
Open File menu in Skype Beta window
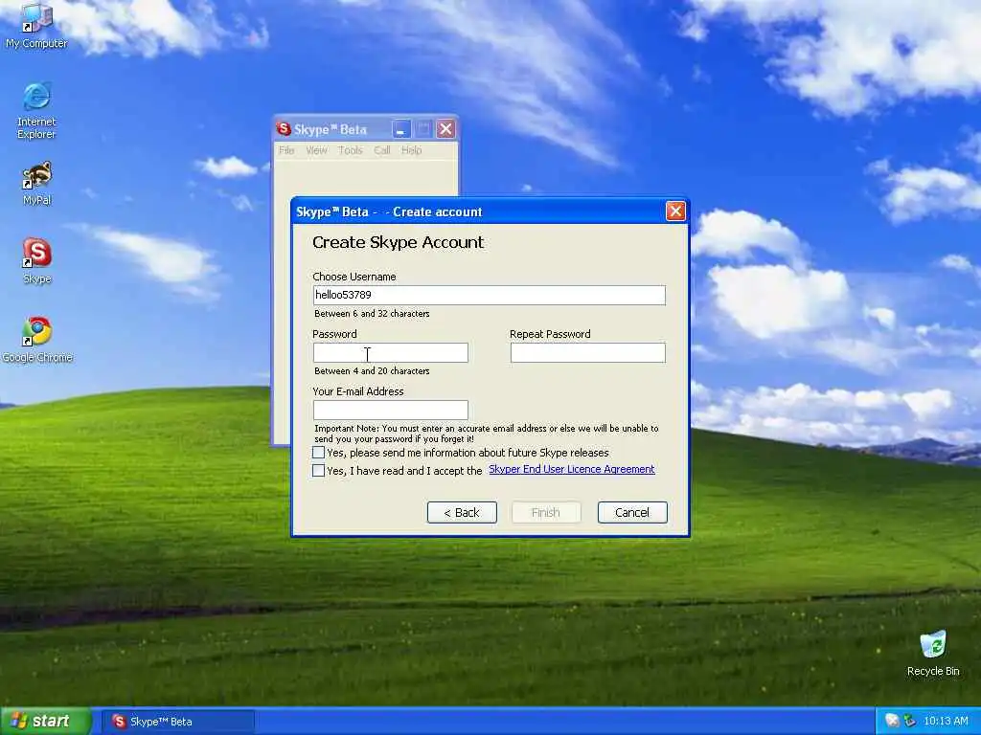286,150
